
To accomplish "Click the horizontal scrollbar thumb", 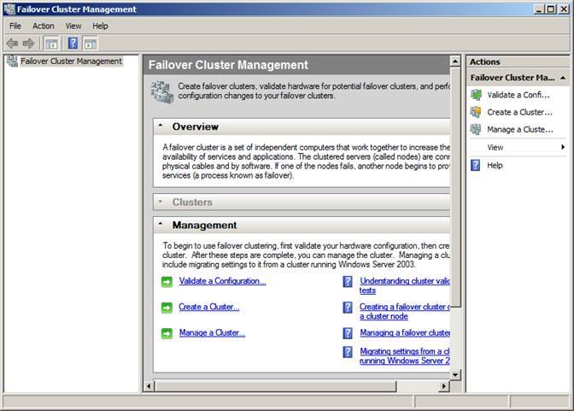I will pos(275,386).
